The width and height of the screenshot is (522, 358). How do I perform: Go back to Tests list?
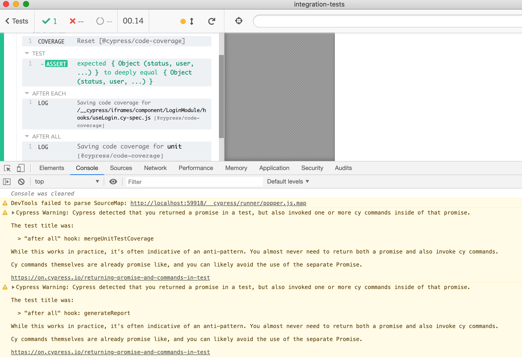click(17, 21)
